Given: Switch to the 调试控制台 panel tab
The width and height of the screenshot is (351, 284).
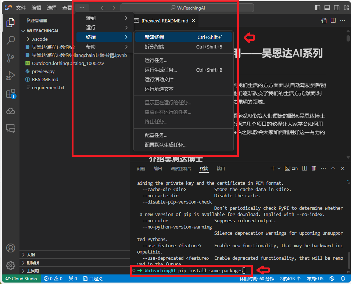Looking at the screenshot, I should (x=181, y=169).
